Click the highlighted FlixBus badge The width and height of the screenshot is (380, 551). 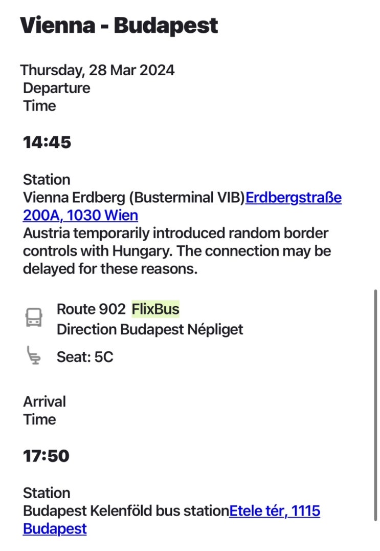(155, 309)
